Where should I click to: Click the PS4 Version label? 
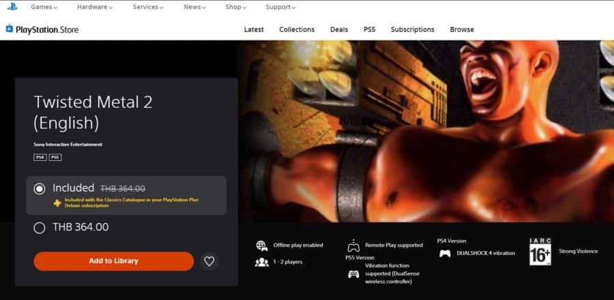click(x=452, y=241)
